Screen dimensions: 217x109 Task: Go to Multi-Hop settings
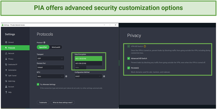[x=15, y=81]
